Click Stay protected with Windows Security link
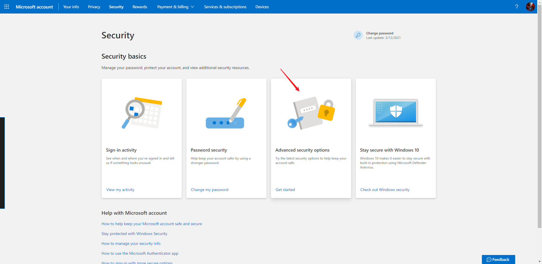Viewport: 542px width, 264px height. [134, 234]
